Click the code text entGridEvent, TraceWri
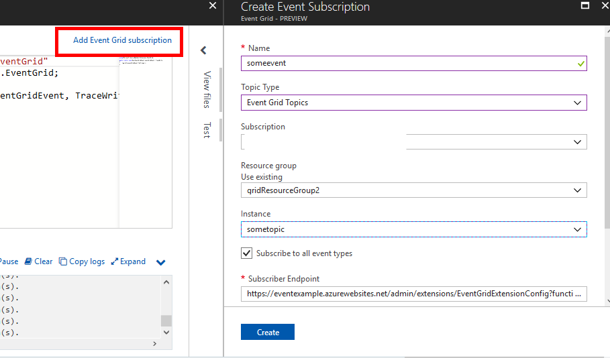This screenshot has height=358, width=610. point(59,96)
